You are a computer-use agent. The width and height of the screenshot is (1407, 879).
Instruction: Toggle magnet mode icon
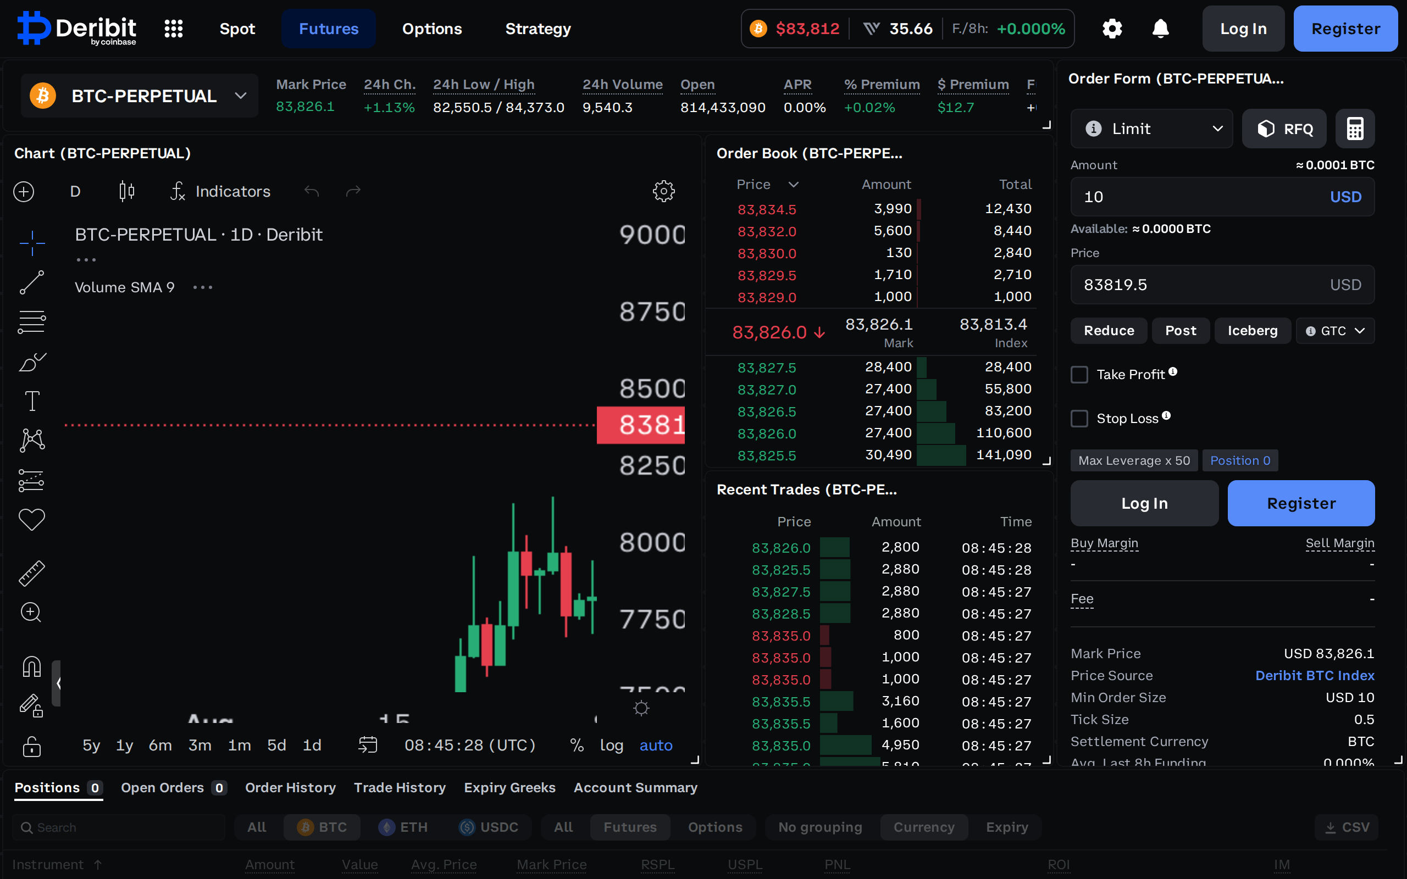coord(32,666)
